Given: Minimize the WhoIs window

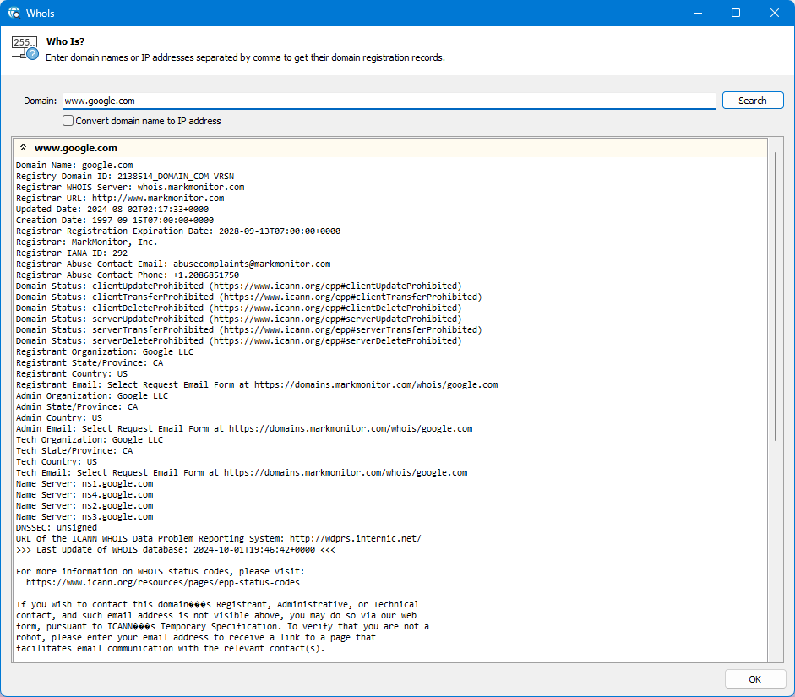Looking at the screenshot, I should (698, 13).
